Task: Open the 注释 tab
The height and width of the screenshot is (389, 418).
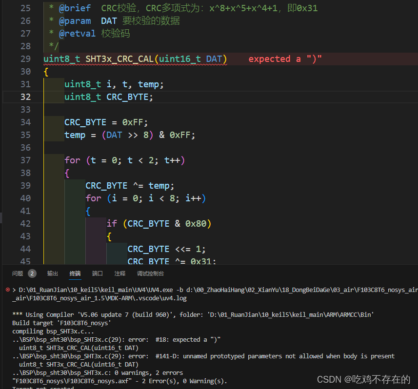Action: pos(119,273)
